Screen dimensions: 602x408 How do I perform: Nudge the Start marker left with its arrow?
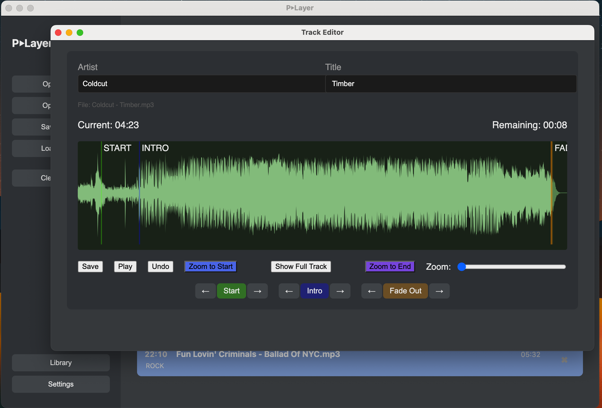pyautogui.click(x=205, y=291)
